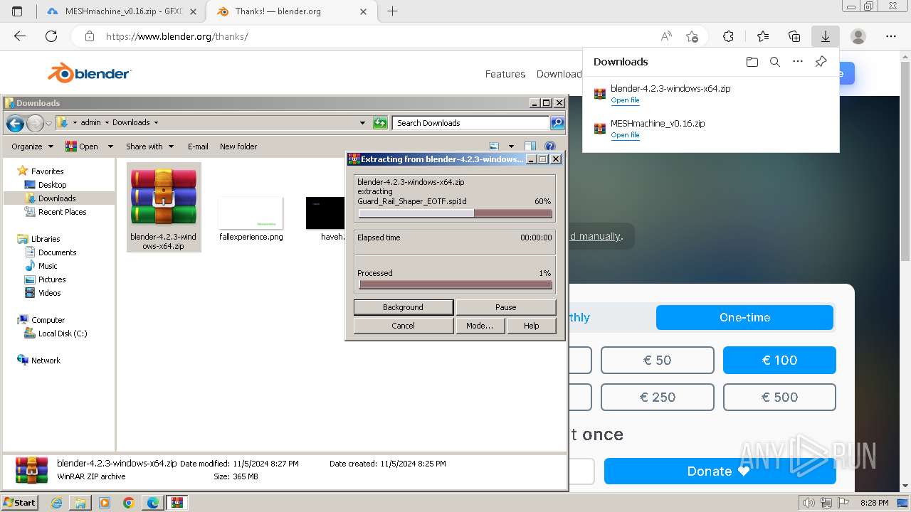
Task: Expand Downloads breadcrumb arrow
Action: [x=156, y=123]
